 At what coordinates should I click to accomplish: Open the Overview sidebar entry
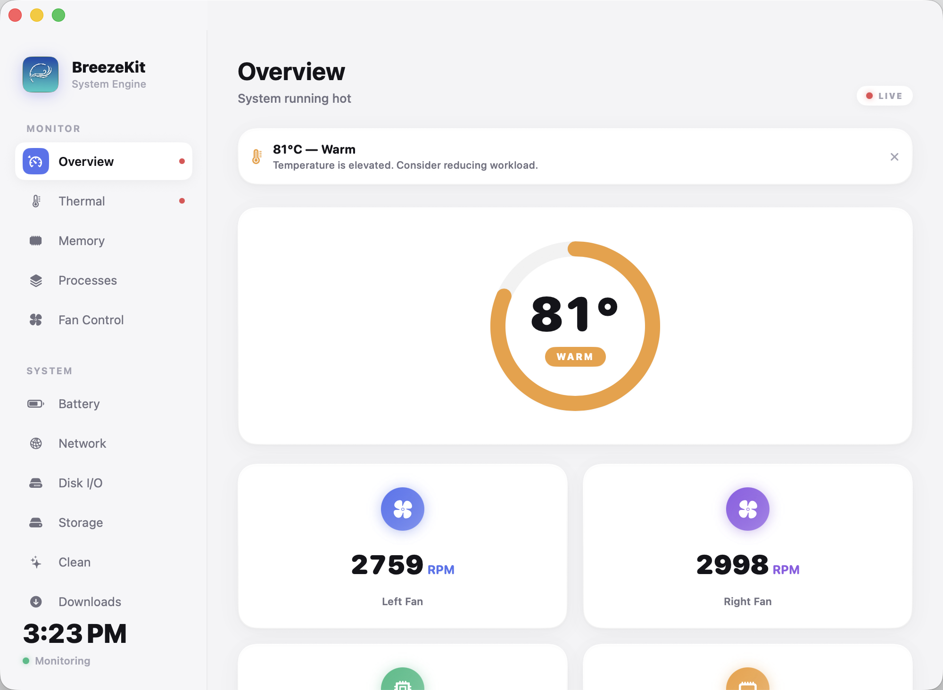[86, 161]
